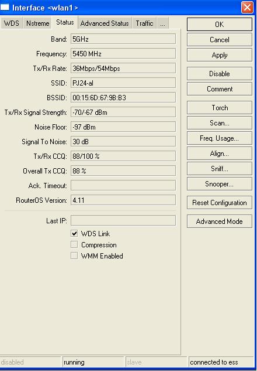Add a Comment to the interface
The image size is (257, 371).
(220, 89)
